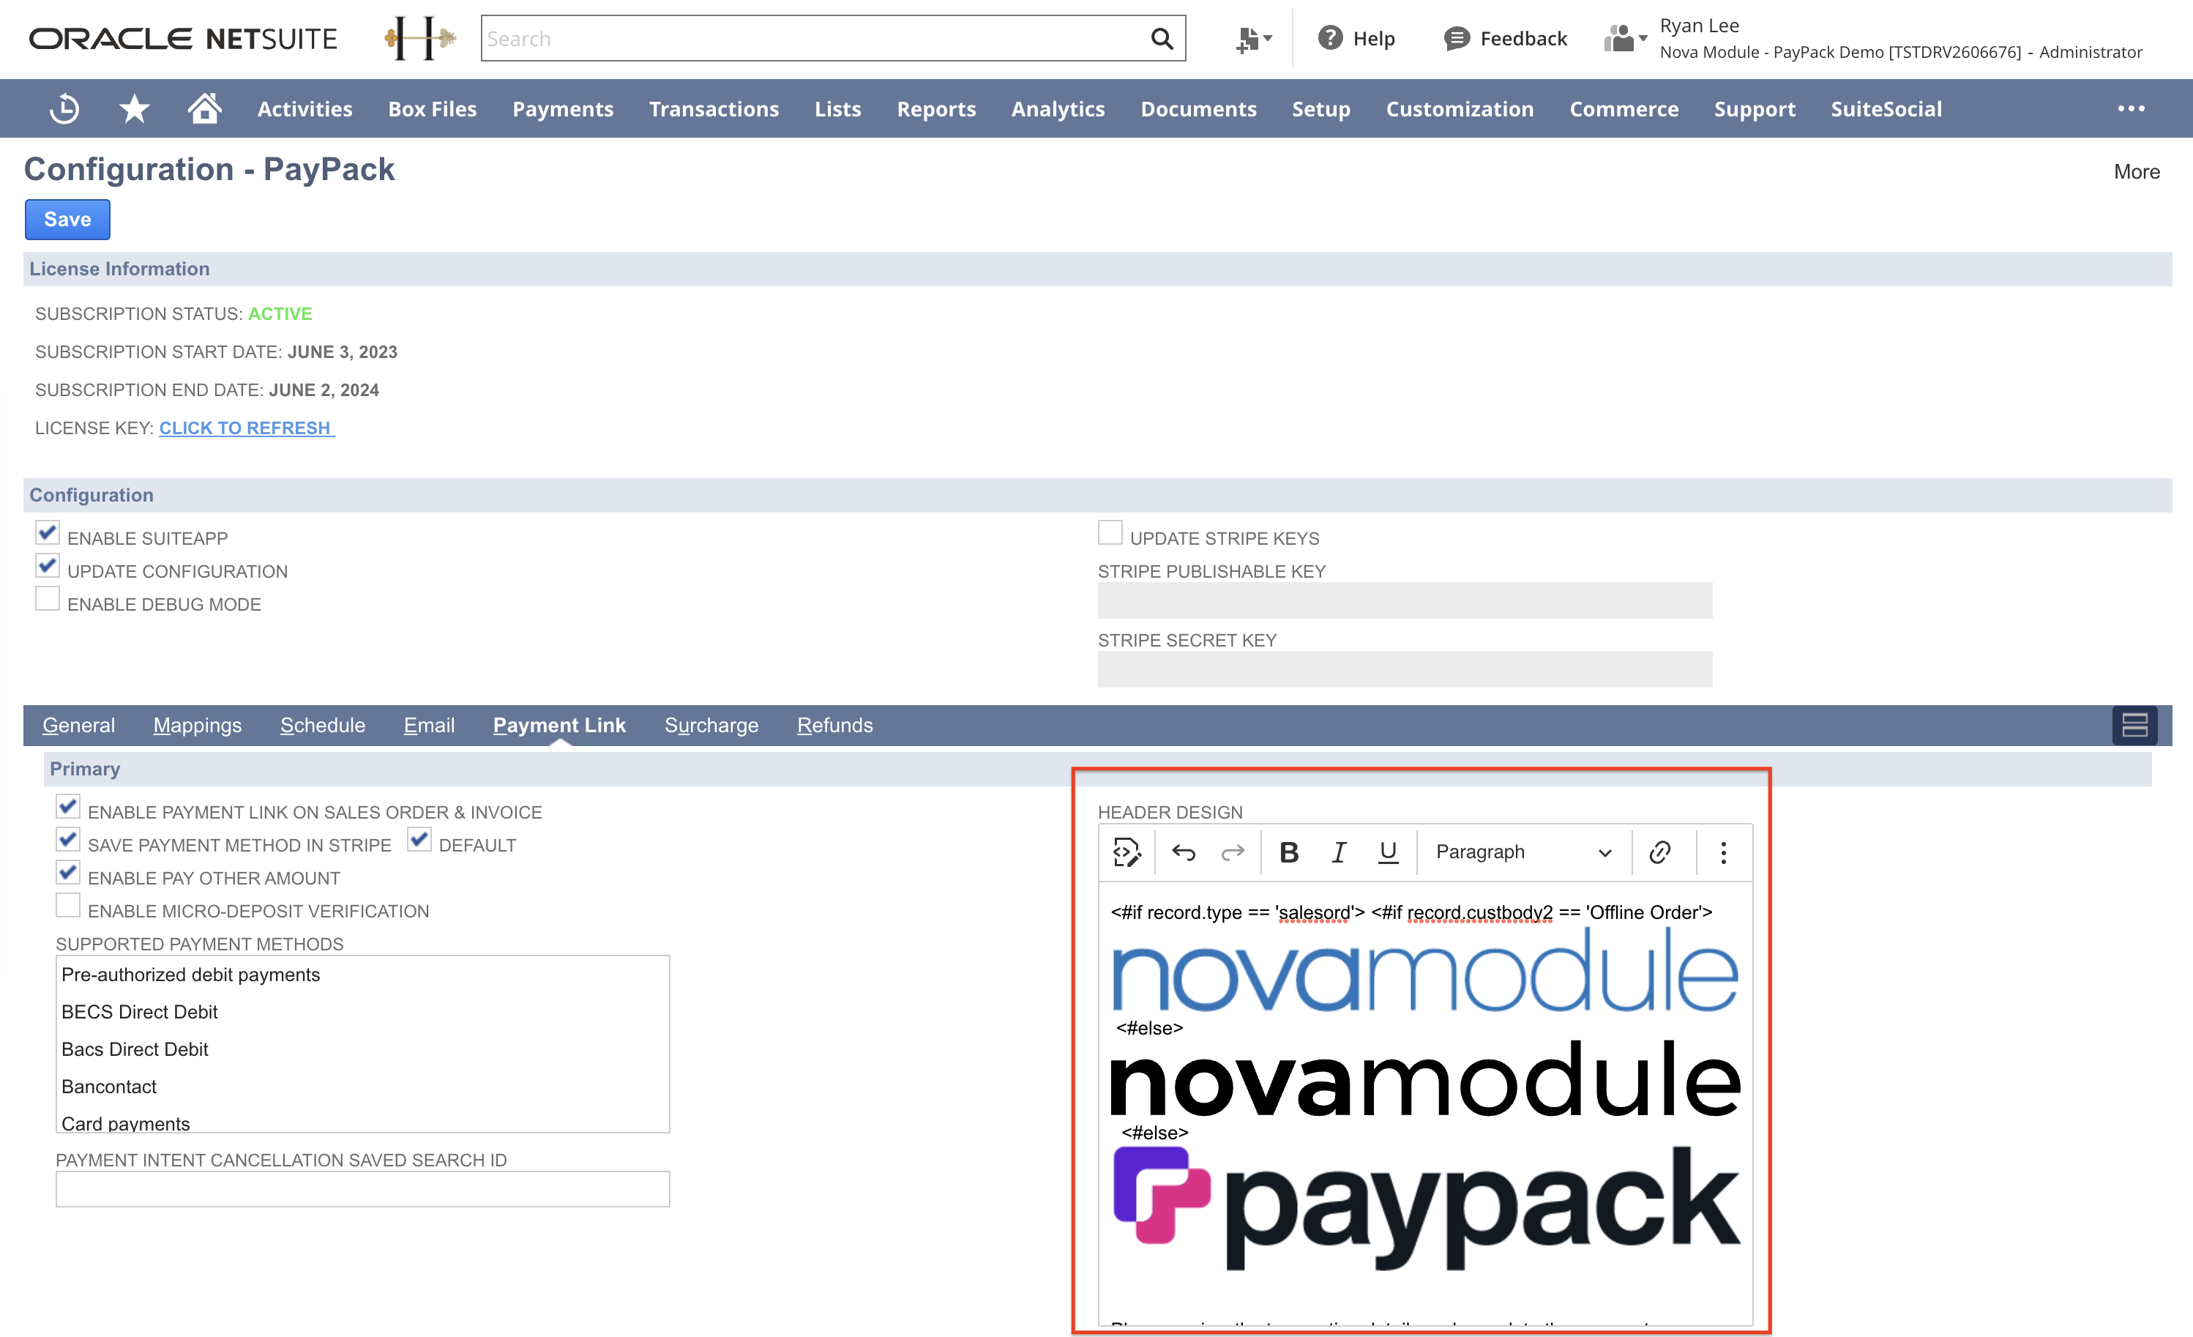Enable Debug Mode checkbox
2193x1337 pixels.
click(47, 599)
